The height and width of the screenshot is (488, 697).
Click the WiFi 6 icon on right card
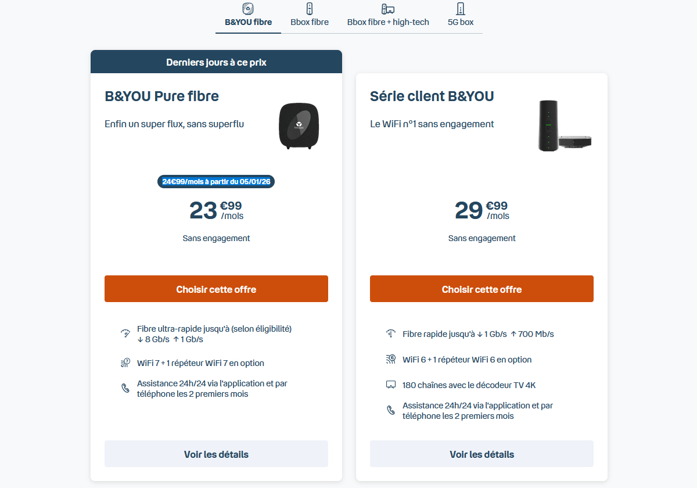click(390, 358)
